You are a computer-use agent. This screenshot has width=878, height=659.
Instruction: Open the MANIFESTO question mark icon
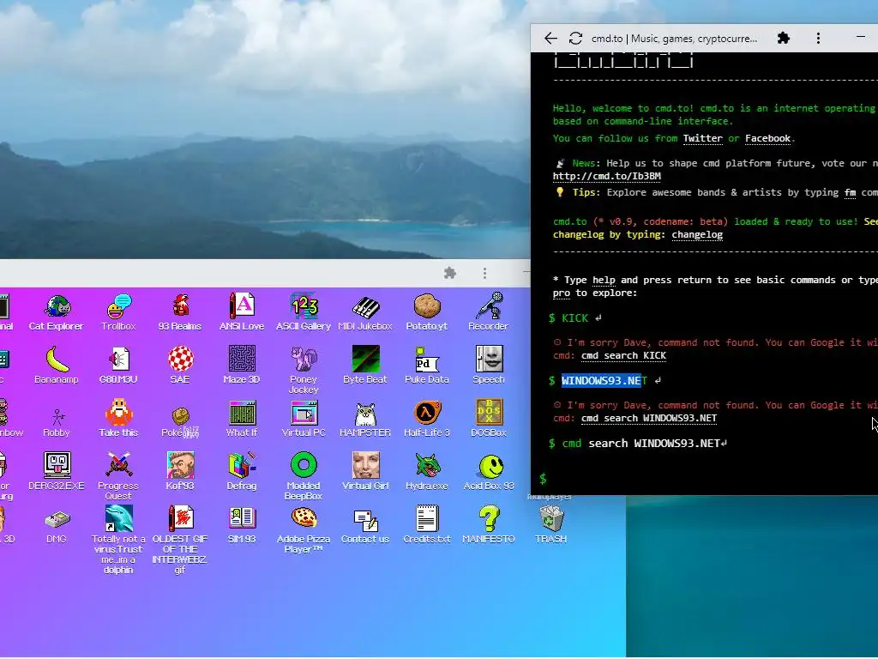coord(488,526)
